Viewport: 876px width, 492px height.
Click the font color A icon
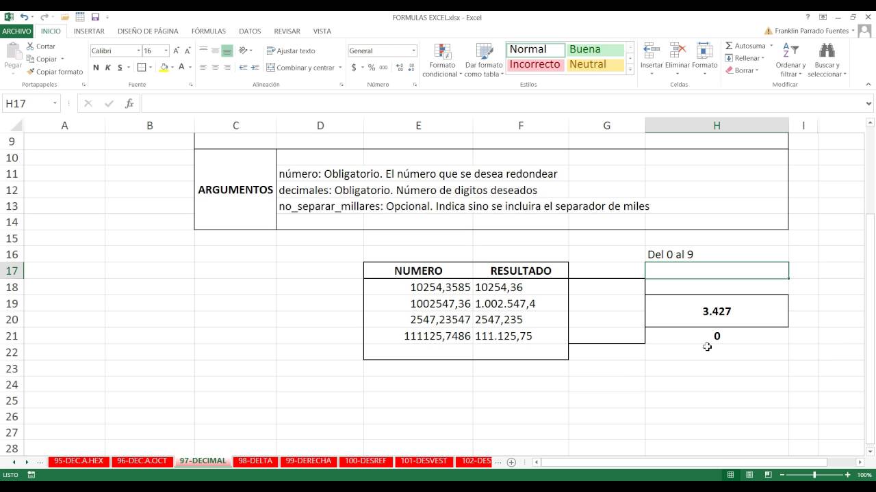(181, 68)
